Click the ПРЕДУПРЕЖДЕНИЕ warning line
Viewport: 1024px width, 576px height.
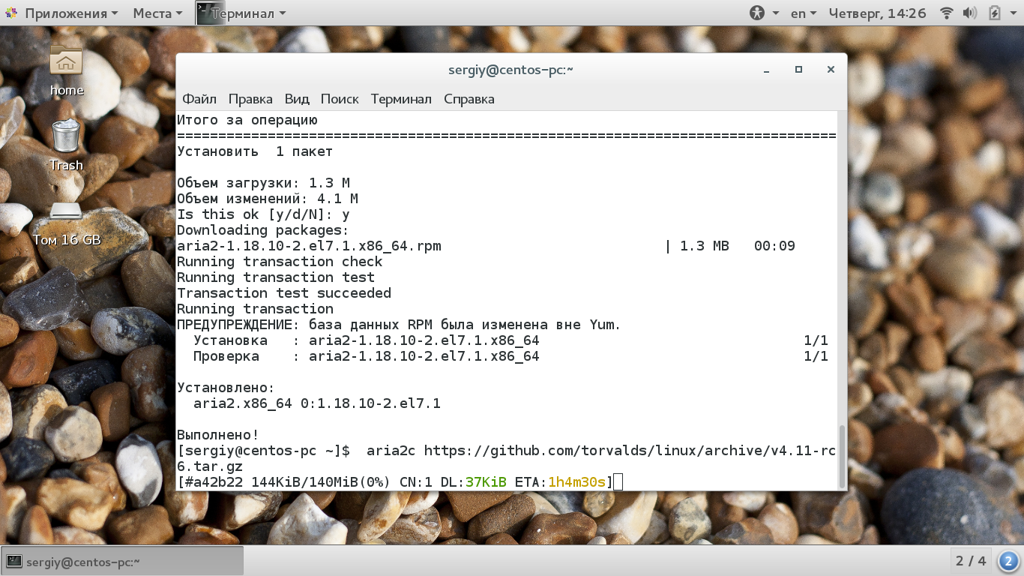click(399, 325)
